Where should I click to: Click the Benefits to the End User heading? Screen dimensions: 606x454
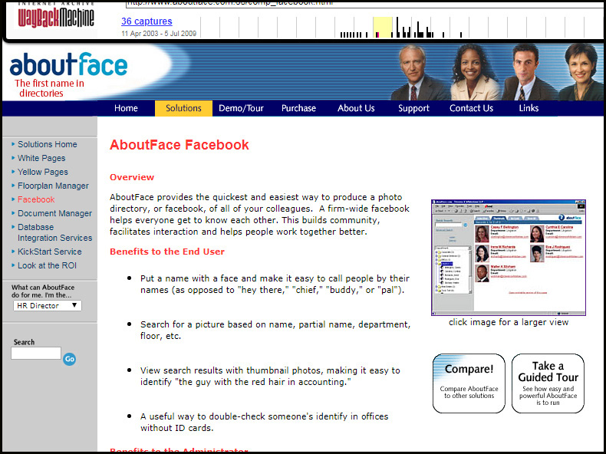pos(167,252)
